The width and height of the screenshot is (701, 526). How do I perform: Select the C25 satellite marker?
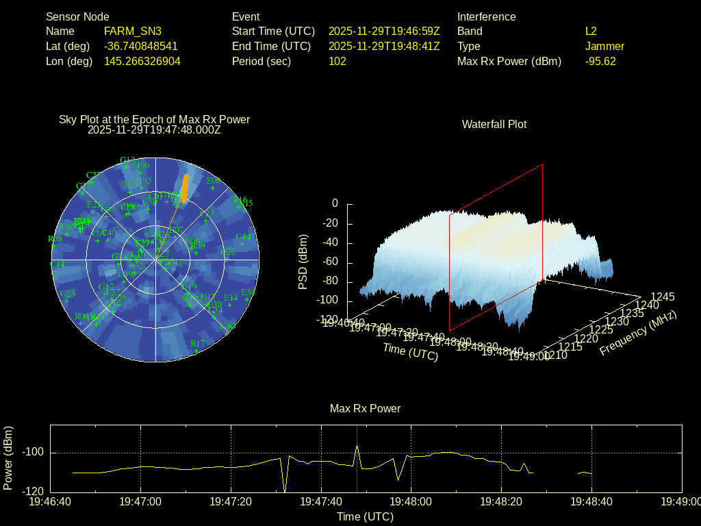(x=206, y=221)
